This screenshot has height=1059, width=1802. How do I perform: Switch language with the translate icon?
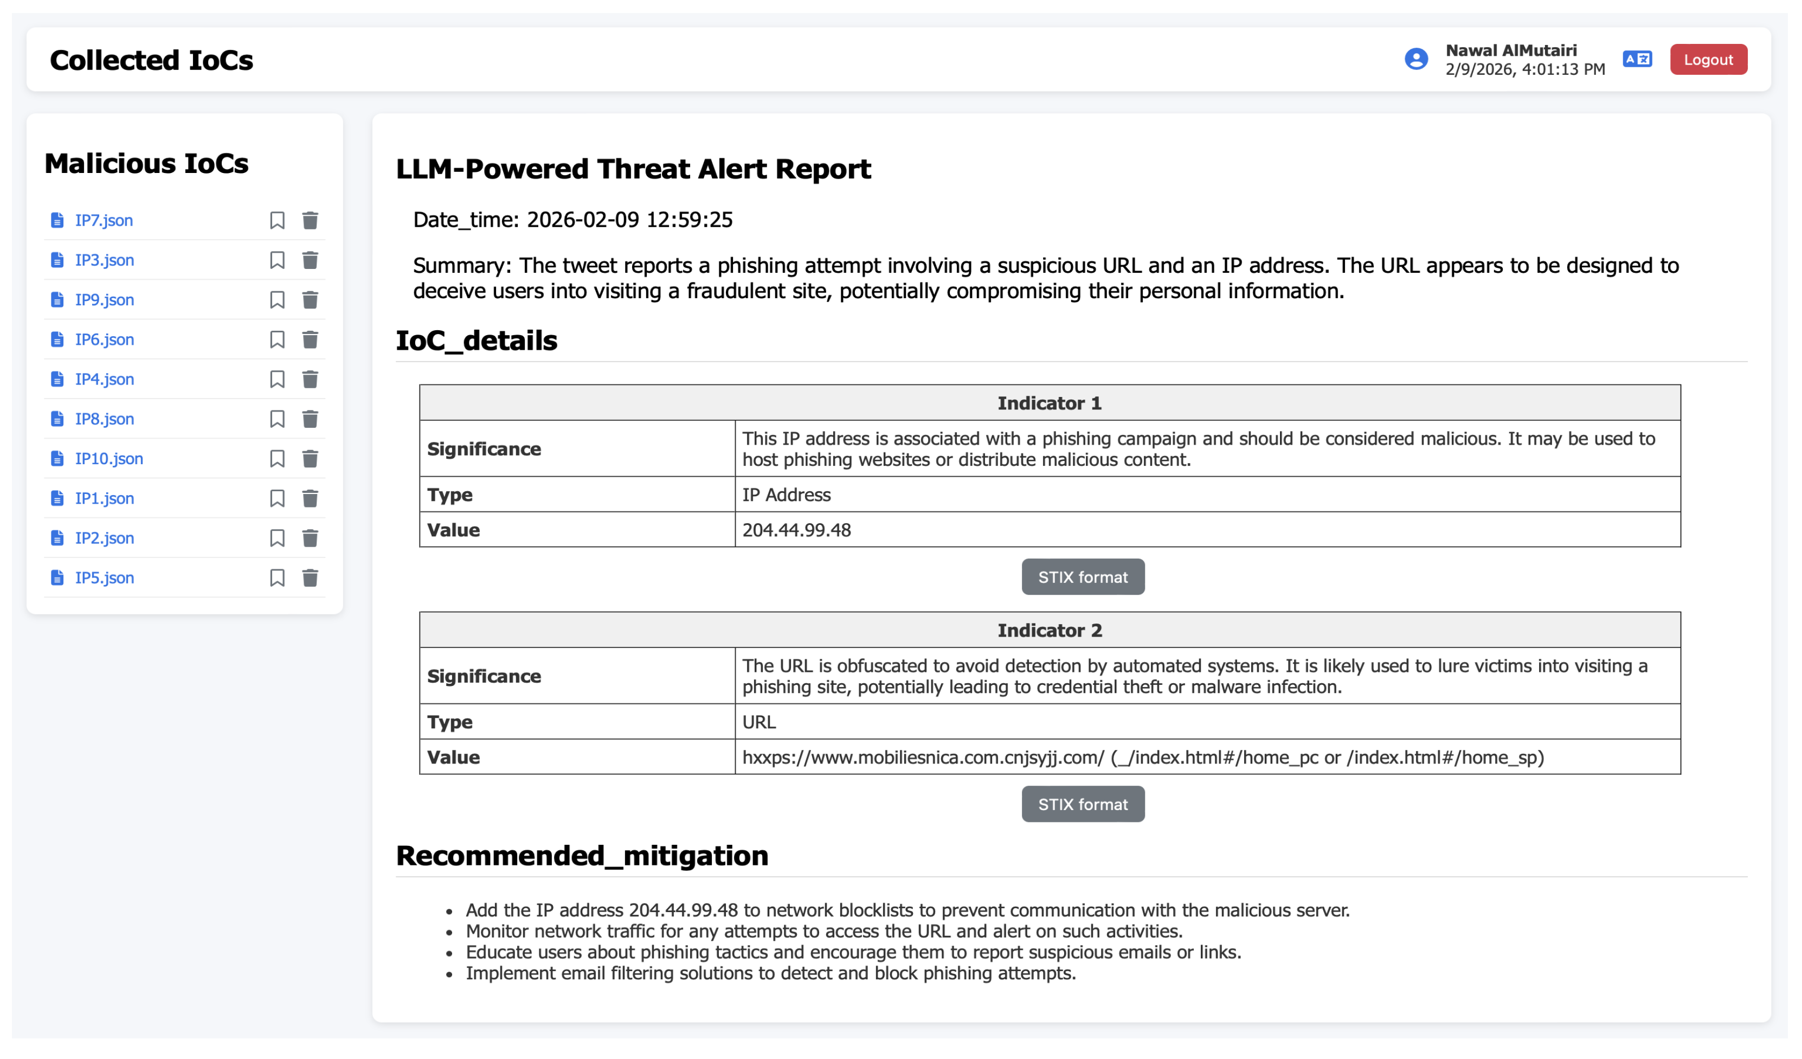pos(1637,59)
